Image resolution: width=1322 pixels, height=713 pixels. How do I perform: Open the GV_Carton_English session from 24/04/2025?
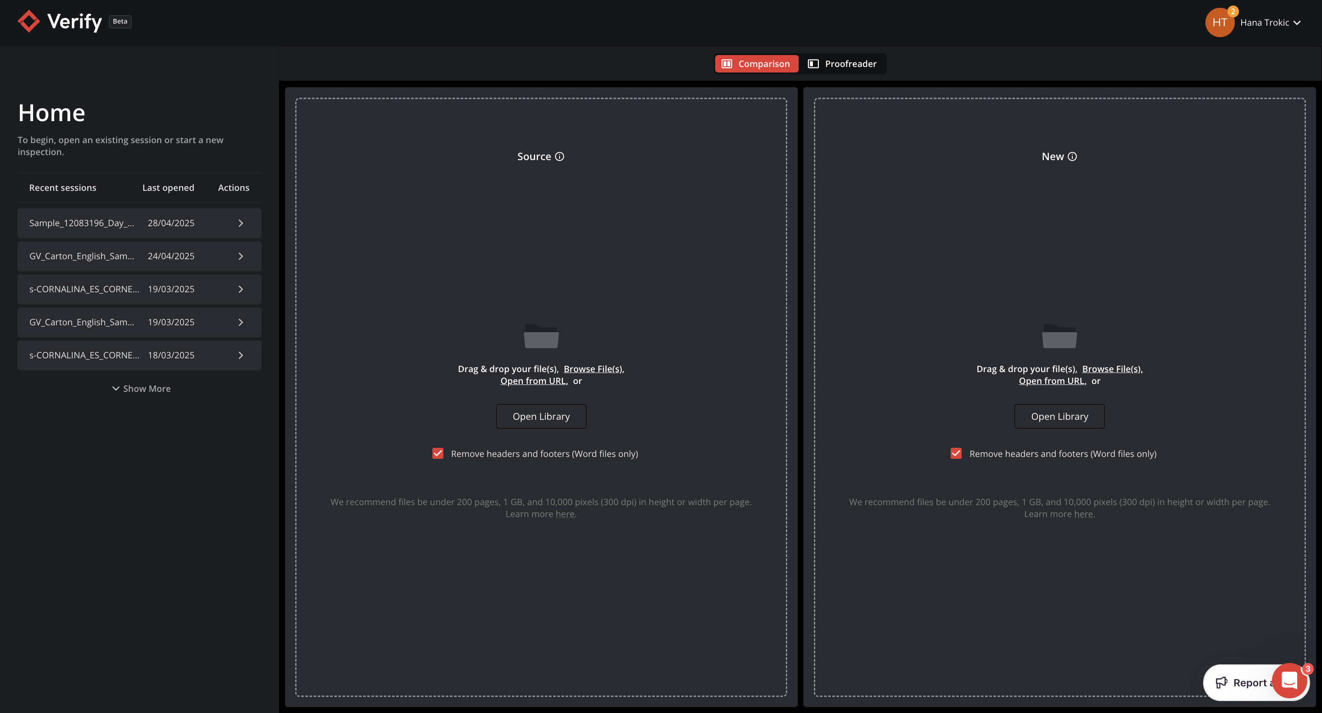[82, 256]
